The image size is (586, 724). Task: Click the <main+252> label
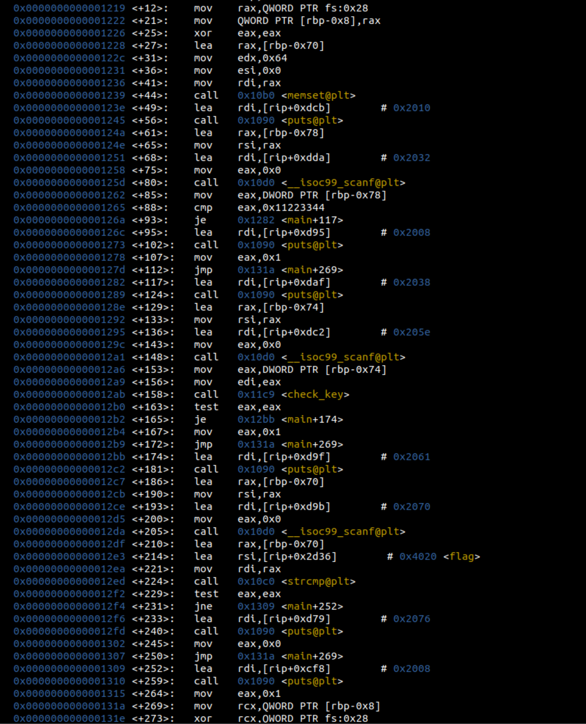tap(312, 606)
